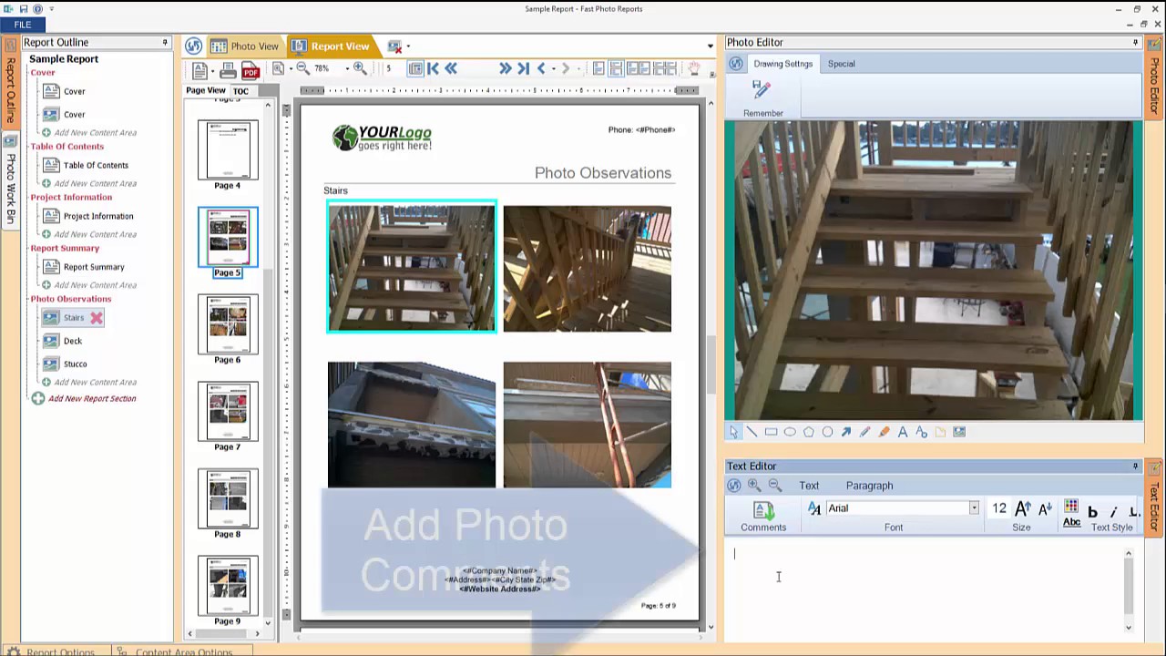Toggle bold text style
The image size is (1166, 656).
pos(1092,512)
